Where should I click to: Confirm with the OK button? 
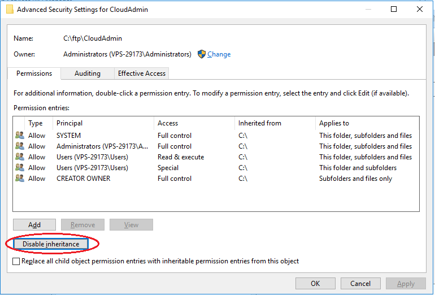click(315, 284)
